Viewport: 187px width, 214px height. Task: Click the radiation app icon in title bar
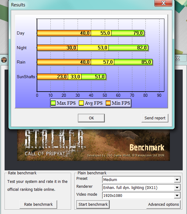tap(4, 60)
